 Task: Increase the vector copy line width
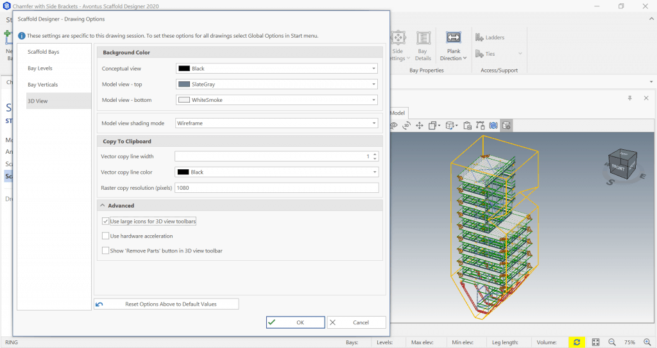(x=375, y=154)
